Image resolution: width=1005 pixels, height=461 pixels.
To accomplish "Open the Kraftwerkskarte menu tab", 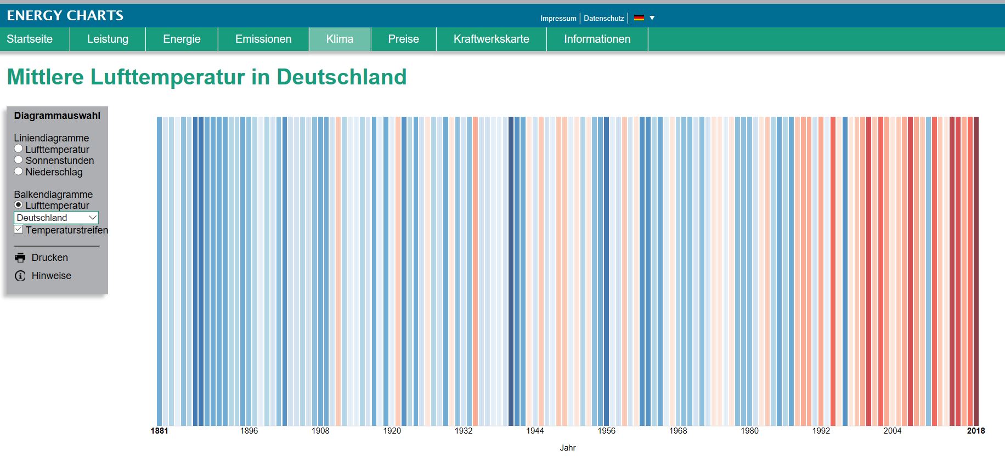I will [492, 39].
